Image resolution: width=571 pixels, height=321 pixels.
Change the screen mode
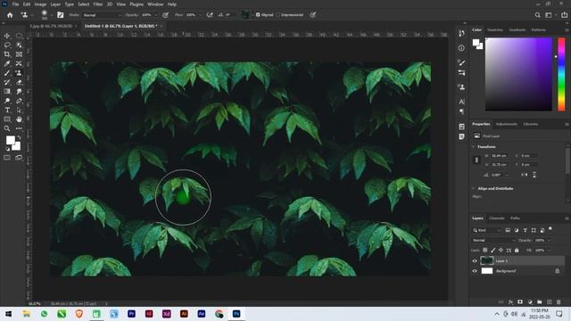pos(19,158)
